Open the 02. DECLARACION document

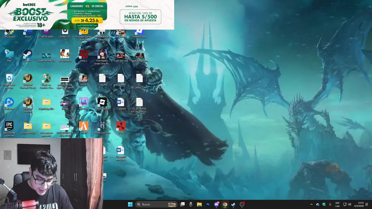point(139,81)
